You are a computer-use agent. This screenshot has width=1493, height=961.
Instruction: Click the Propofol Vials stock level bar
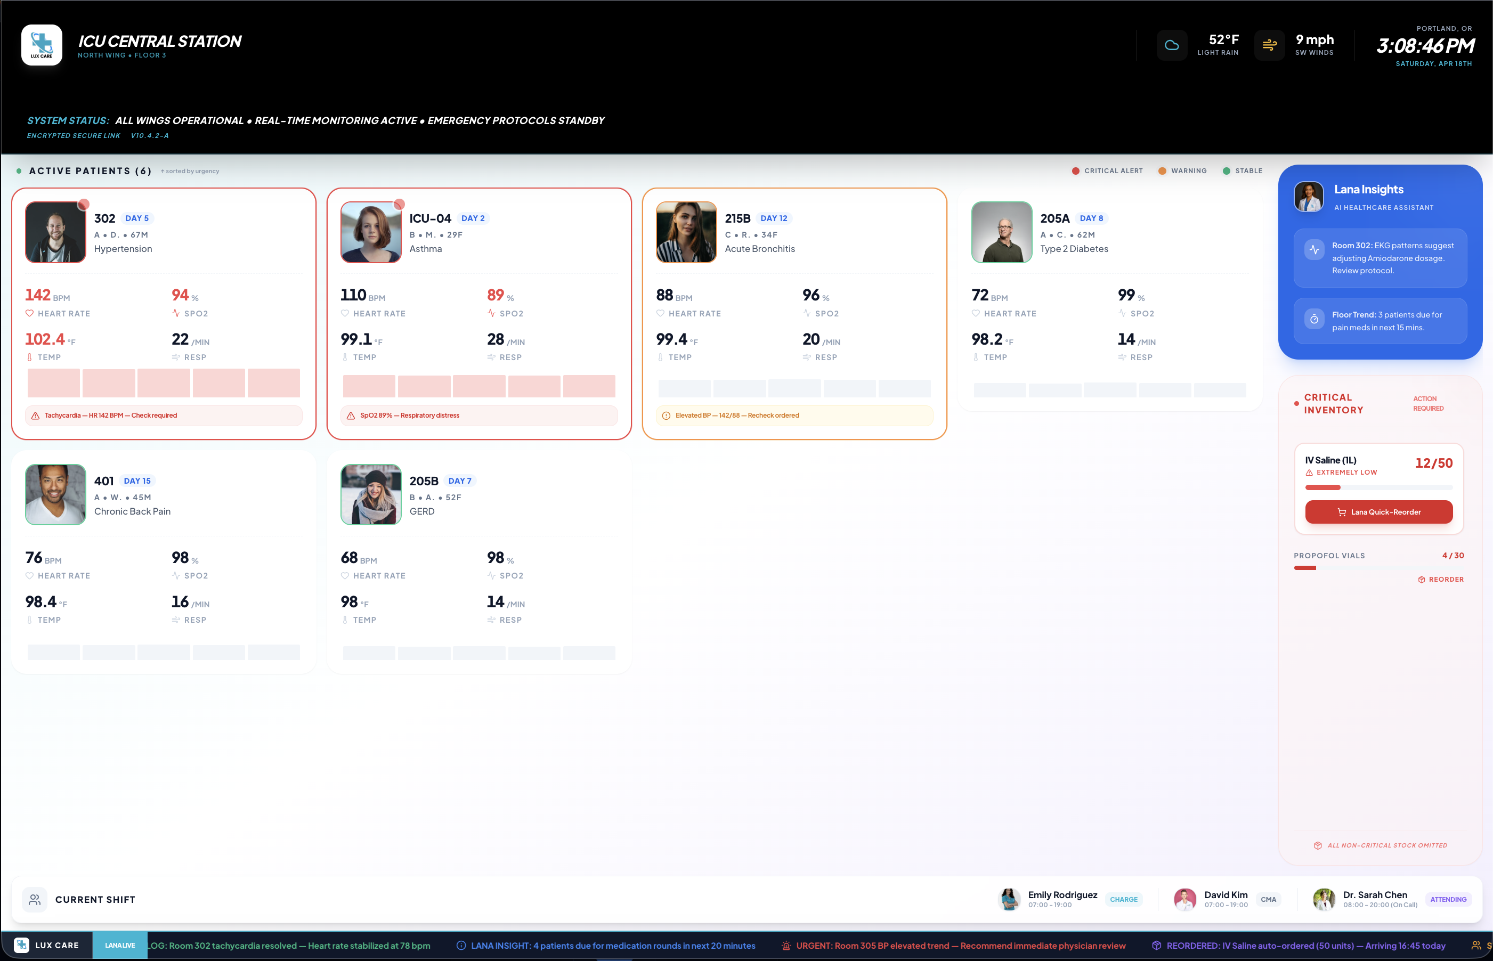[1379, 568]
